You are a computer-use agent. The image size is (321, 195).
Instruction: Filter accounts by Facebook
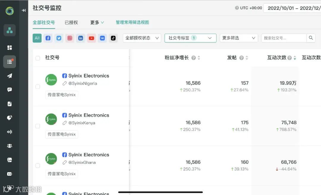[x=48, y=38]
